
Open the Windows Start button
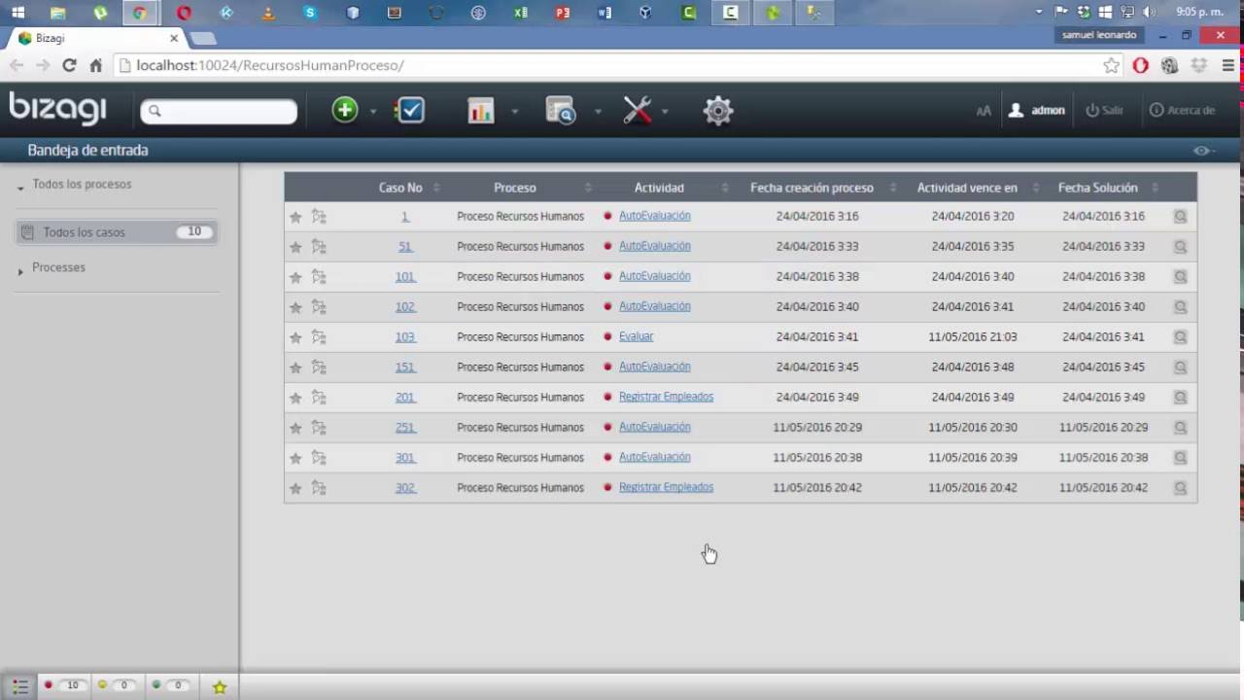click(17, 13)
